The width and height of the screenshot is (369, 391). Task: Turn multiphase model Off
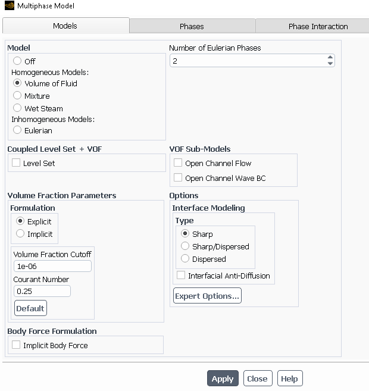click(x=17, y=61)
